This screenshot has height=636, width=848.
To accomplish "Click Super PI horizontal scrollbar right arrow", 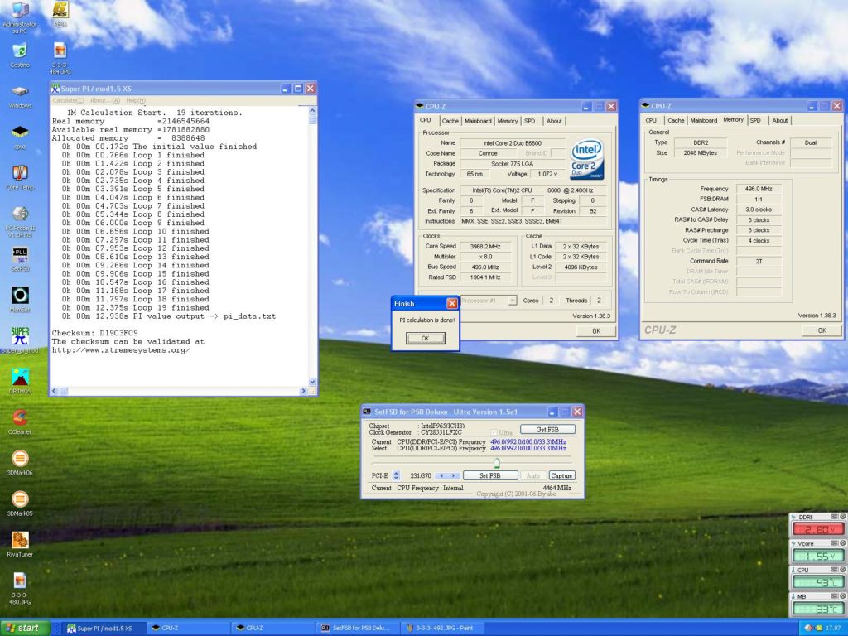I will pos(303,391).
